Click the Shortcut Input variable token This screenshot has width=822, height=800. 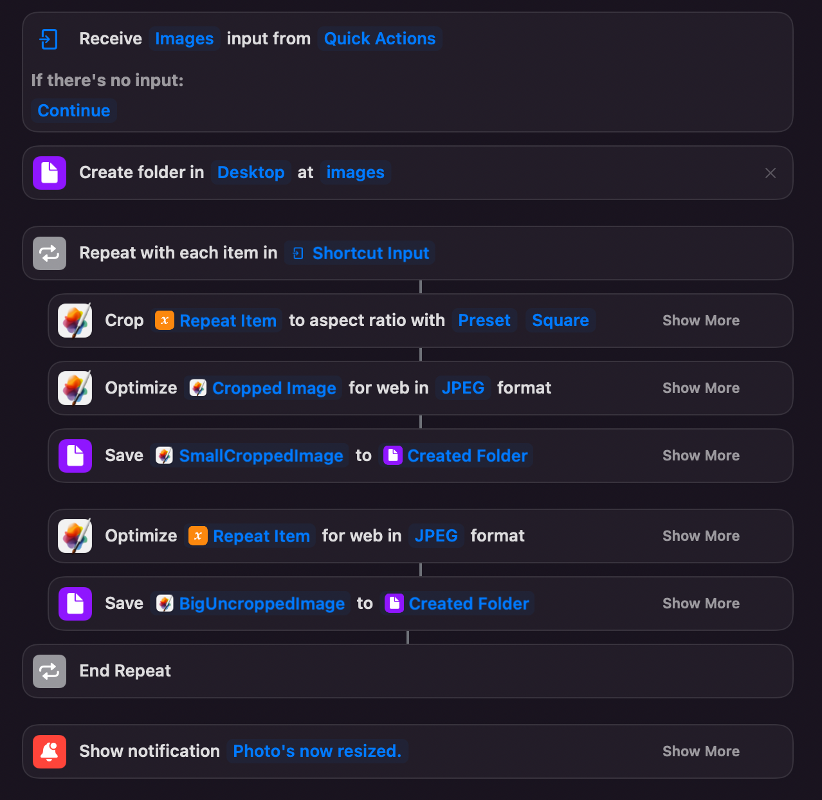click(x=370, y=253)
